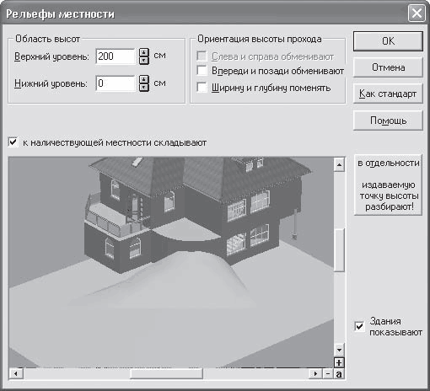The height and width of the screenshot is (391, 430).
Task: Zoom out preview with minus icon
Action: tap(328, 374)
